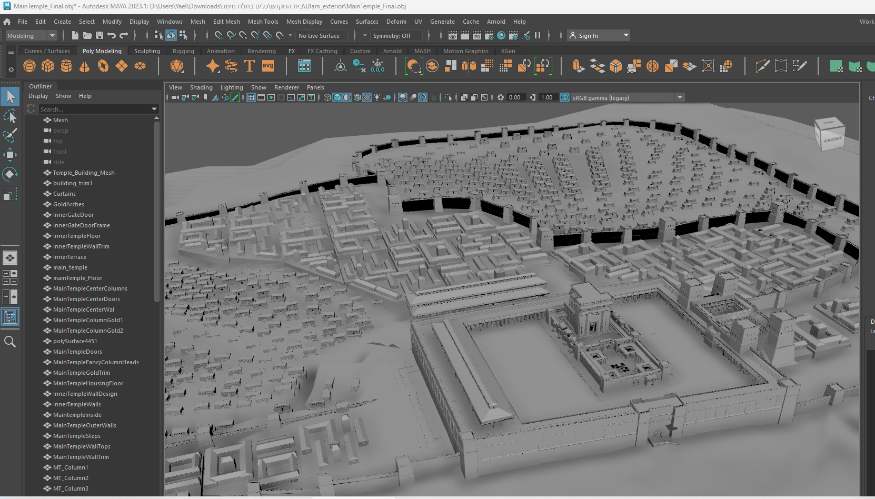Adjust the viewport exposure value control

(515, 97)
